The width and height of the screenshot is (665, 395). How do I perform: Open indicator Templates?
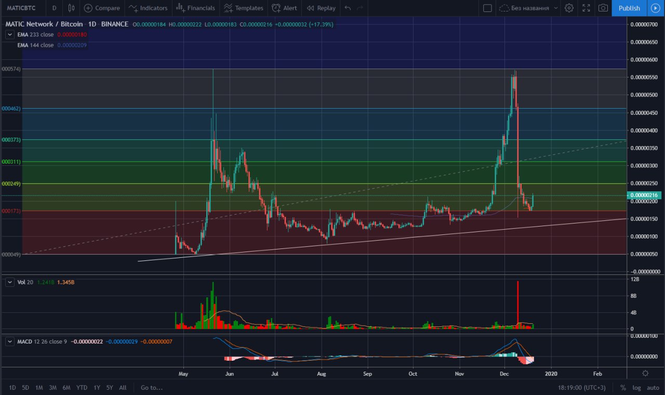point(243,8)
